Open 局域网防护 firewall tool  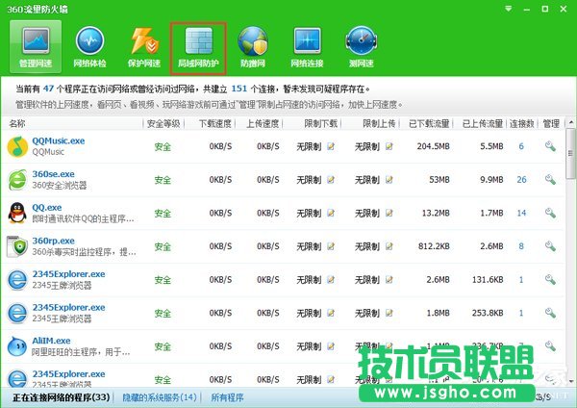pos(198,47)
